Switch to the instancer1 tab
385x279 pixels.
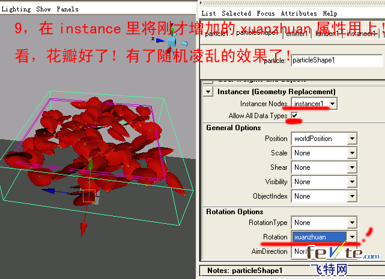[361, 34]
